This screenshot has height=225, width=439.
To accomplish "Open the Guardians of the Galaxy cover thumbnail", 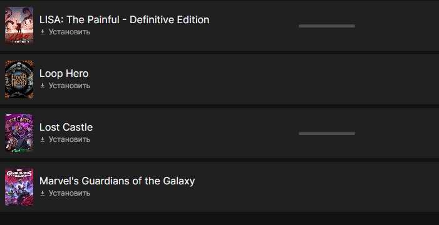I will pos(19,187).
